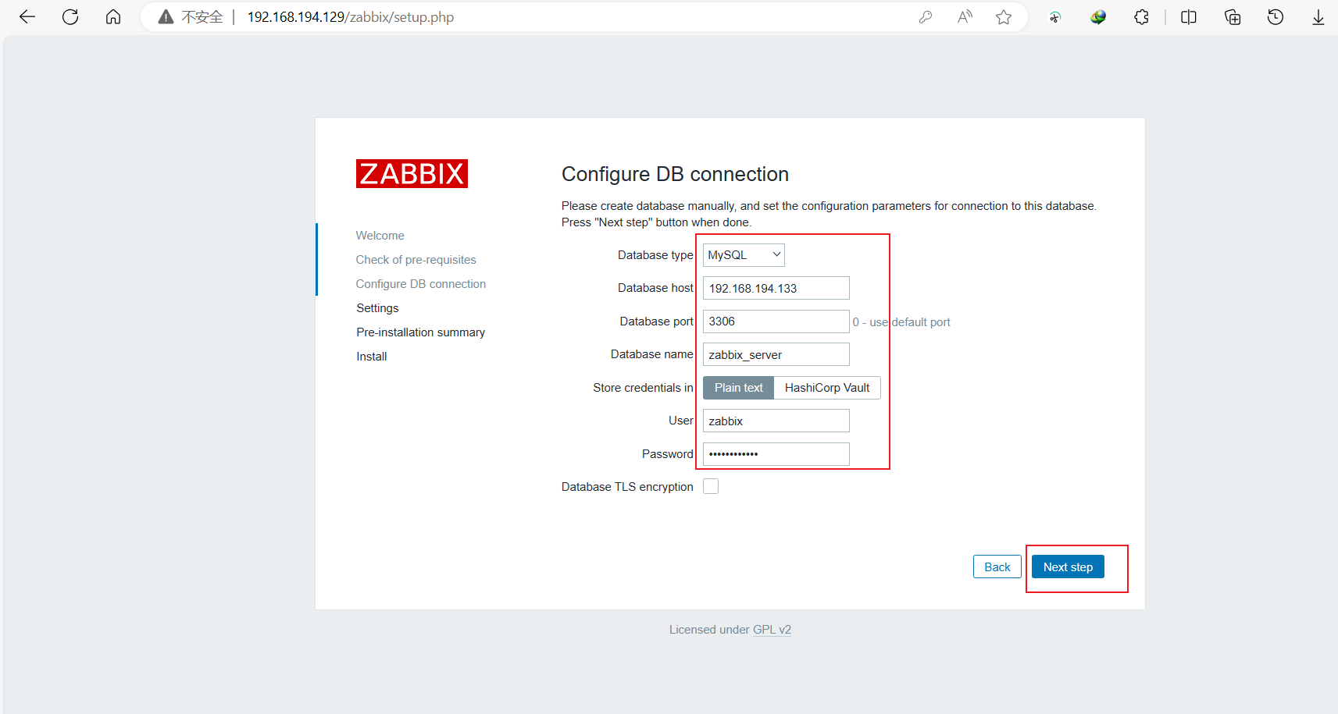This screenshot has width=1338, height=714.
Task: Open the collections icon in toolbar
Action: point(1233,17)
